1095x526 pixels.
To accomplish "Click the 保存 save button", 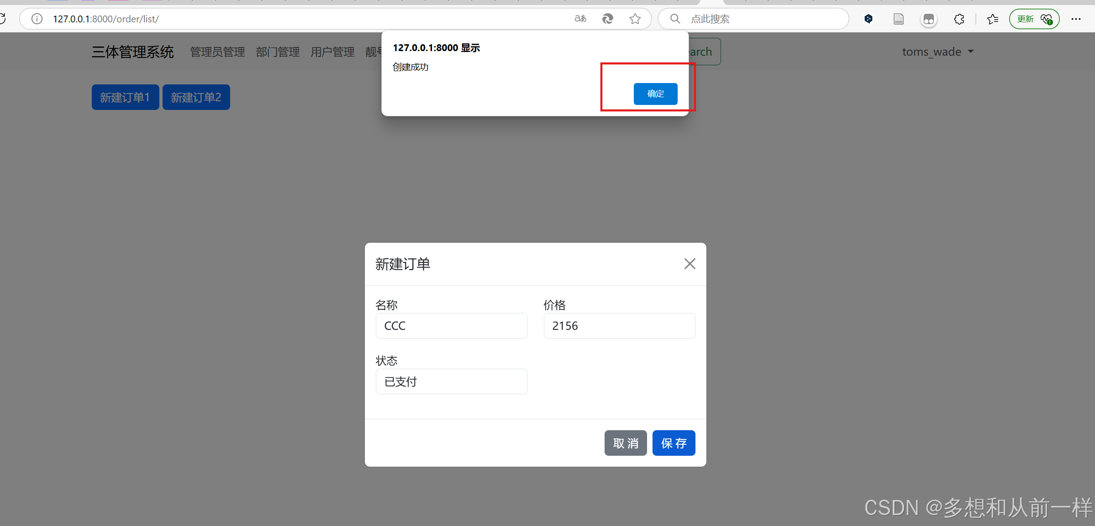I will tap(674, 443).
